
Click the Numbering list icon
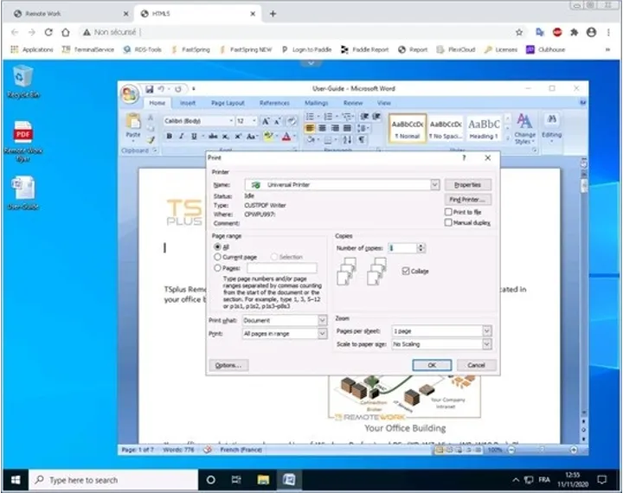[328, 117]
